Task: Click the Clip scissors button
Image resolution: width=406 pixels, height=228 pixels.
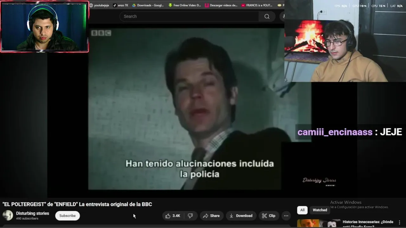Action: coord(269,216)
